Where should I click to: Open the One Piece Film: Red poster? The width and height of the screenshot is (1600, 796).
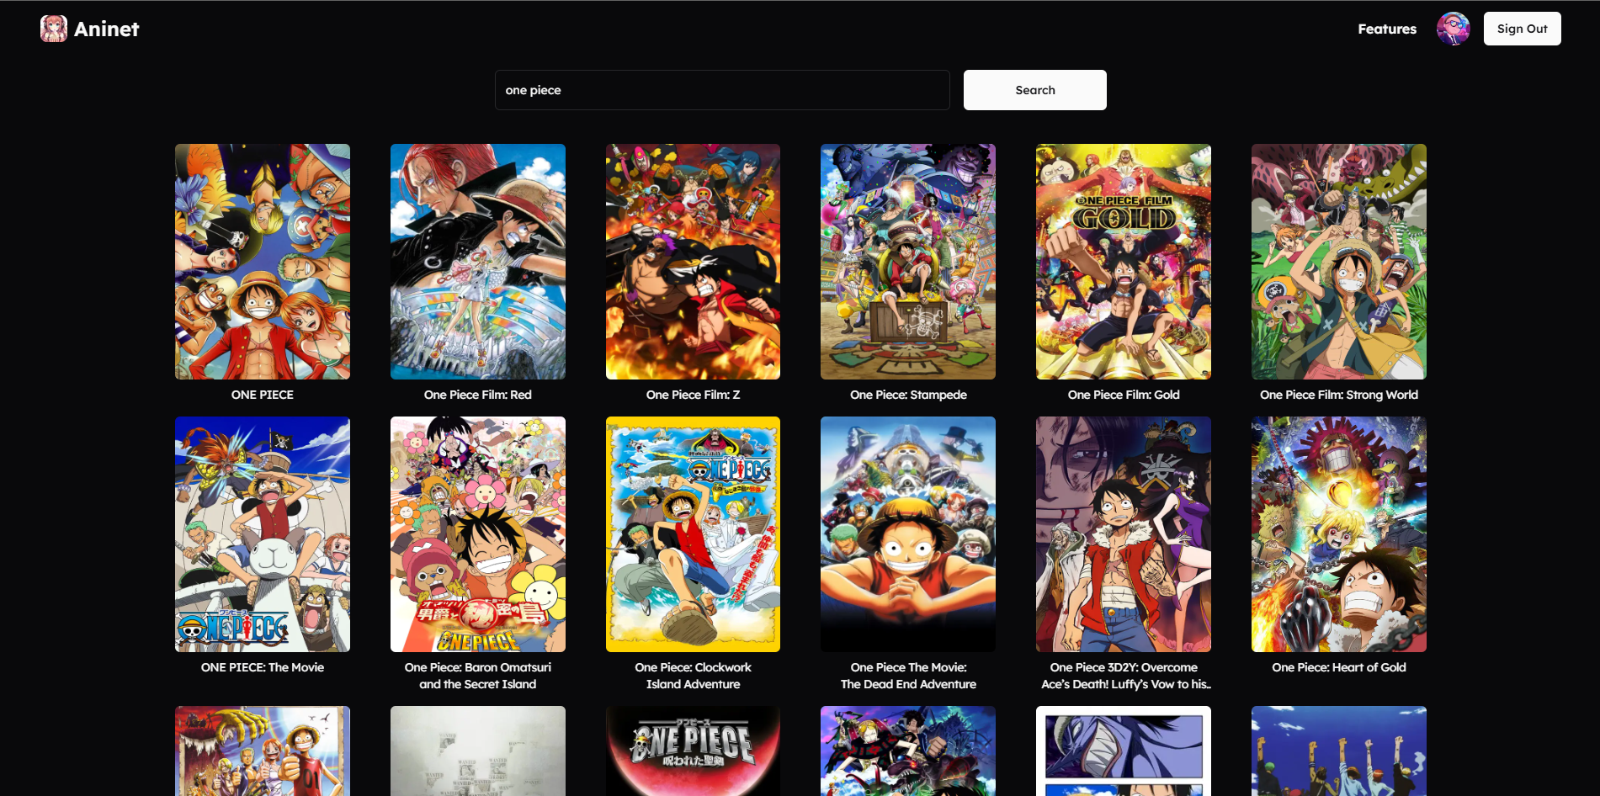(478, 262)
